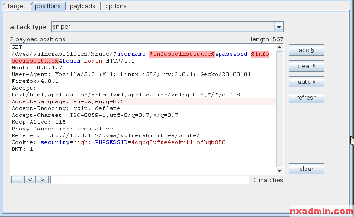The height and width of the screenshot is (217, 354).
Task: Click the request editor scroll up arrow
Action: pos(280,47)
